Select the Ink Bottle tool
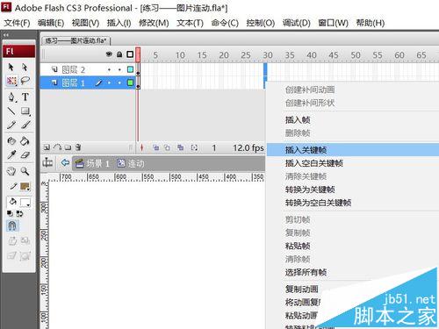Viewport: 439px width, 329px height. click(11, 141)
